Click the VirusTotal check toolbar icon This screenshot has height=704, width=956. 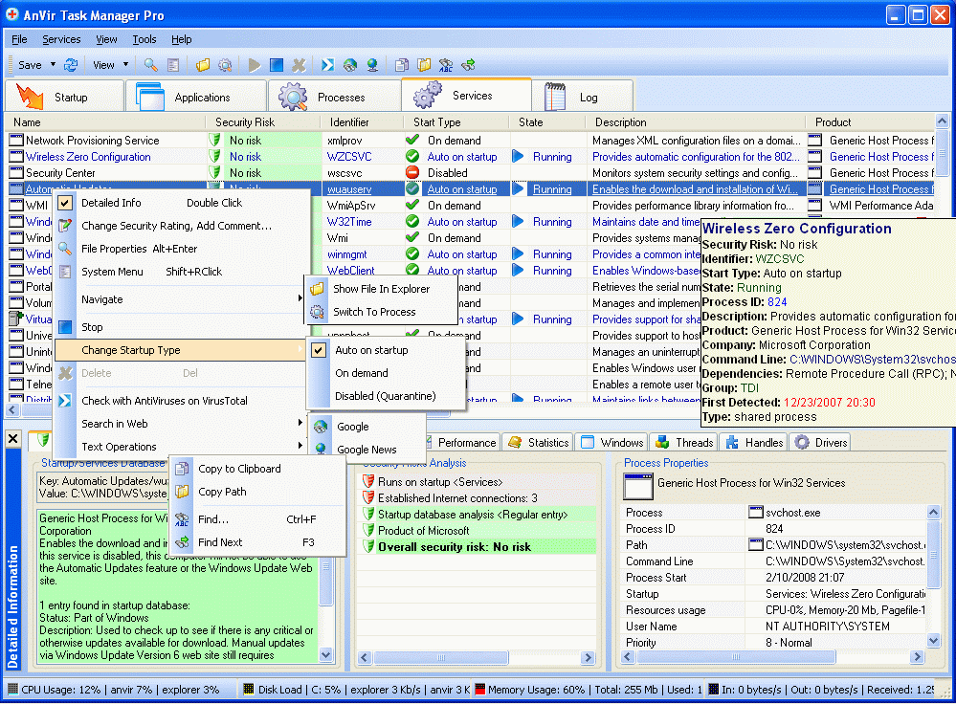(x=327, y=65)
